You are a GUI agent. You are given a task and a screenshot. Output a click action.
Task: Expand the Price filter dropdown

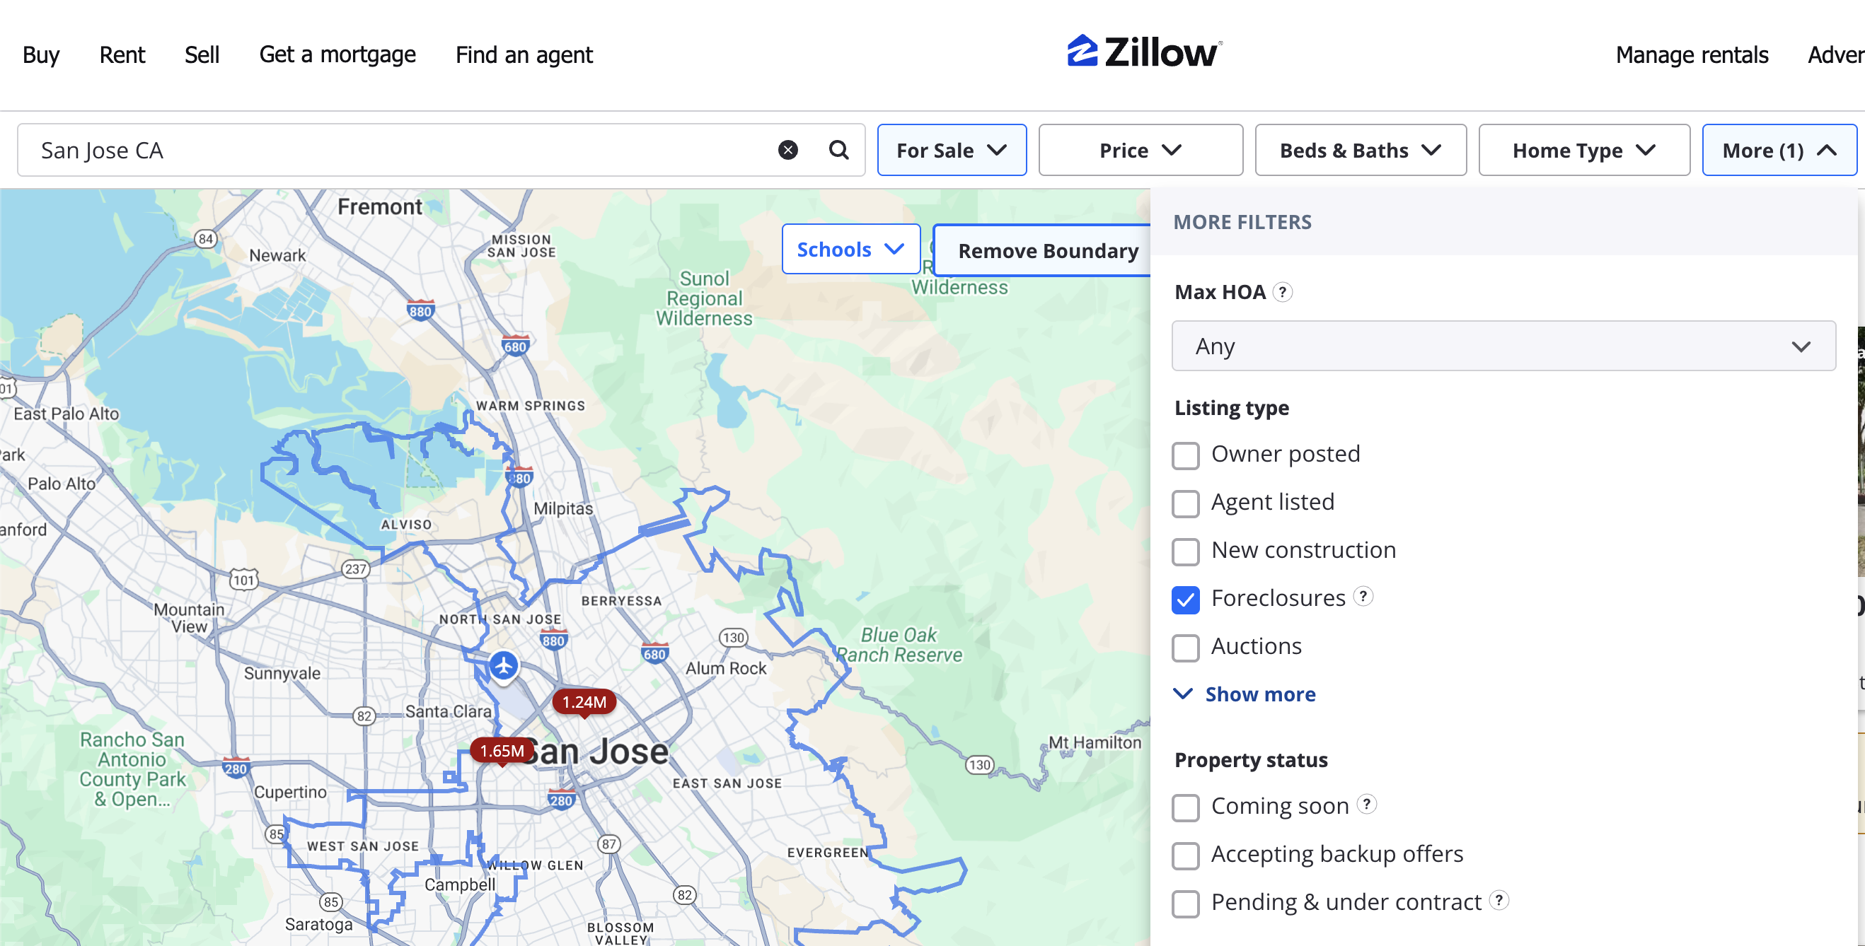coord(1141,151)
